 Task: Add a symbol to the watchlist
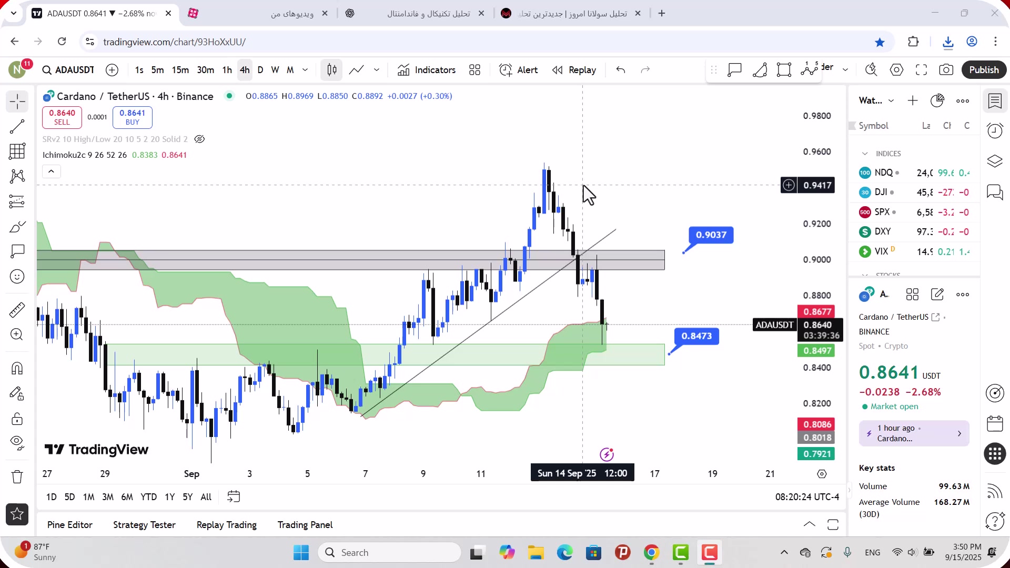click(x=913, y=100)
